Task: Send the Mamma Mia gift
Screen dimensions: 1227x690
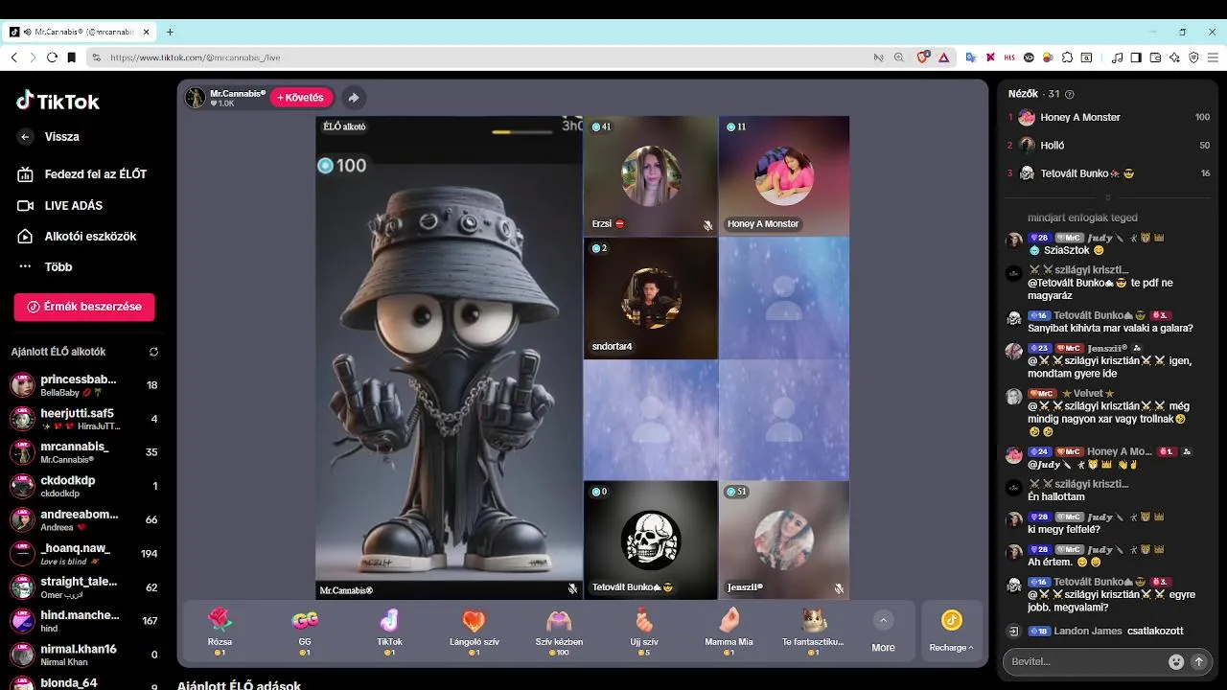Action: point(729,632)
